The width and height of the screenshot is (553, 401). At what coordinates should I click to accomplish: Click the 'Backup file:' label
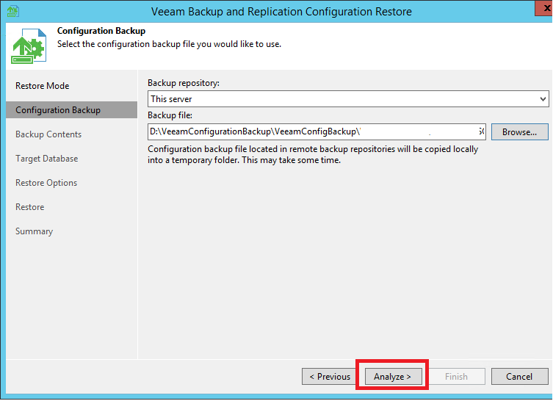pyautogui.click(x=170, y=115)
